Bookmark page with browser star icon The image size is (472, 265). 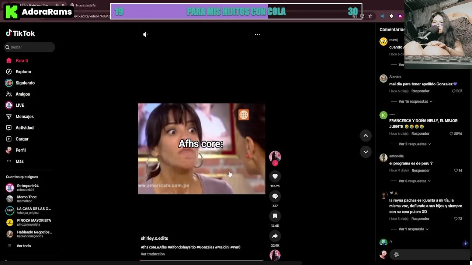pyautogui.click(x=370, y=16)
